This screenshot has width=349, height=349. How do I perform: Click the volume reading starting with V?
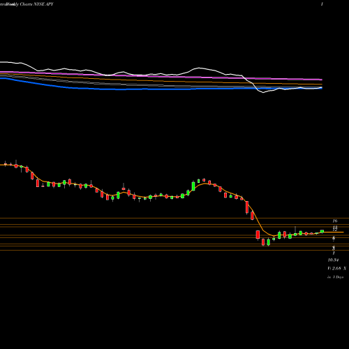click(336, 268)
